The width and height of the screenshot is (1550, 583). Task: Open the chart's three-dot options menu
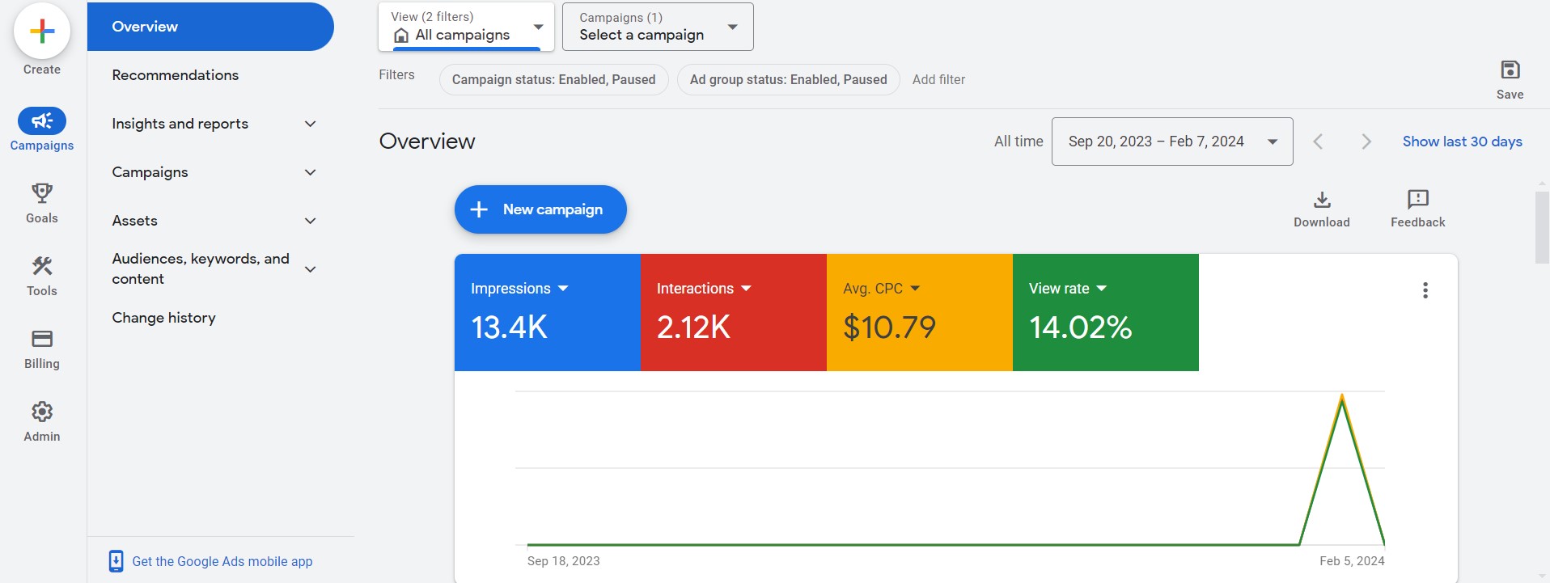1425,290
